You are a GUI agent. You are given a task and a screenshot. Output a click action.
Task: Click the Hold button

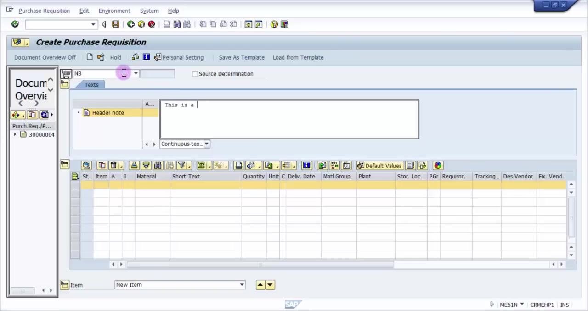click(x=115, y=57)
